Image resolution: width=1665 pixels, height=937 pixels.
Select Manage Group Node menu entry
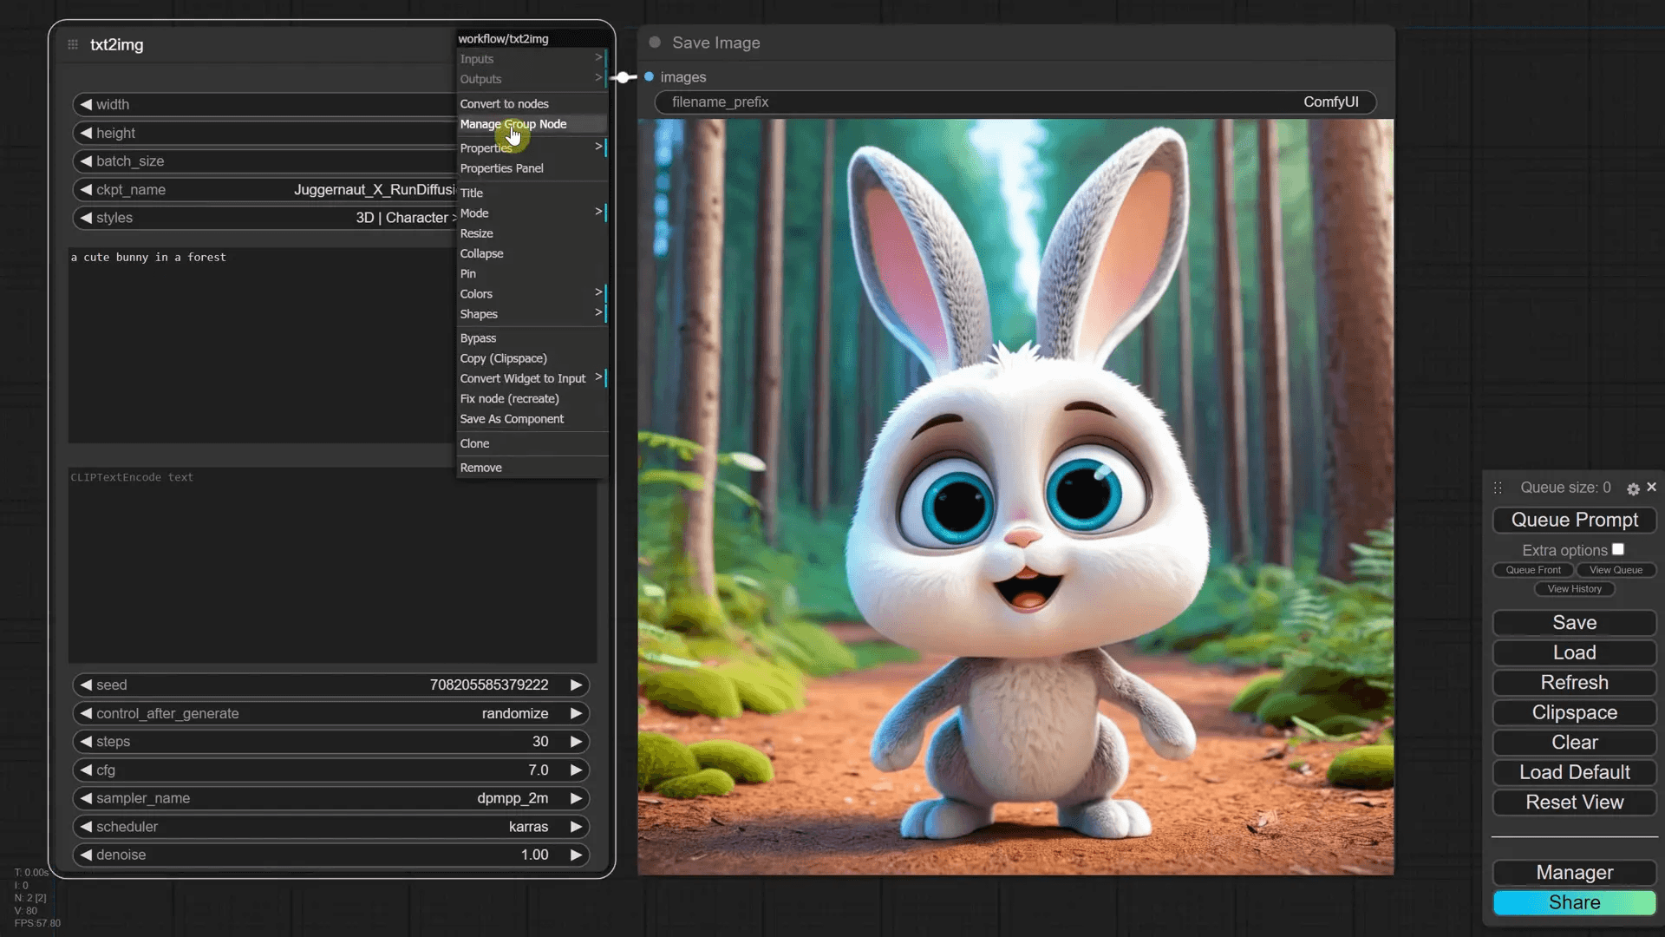click(513, 124)
